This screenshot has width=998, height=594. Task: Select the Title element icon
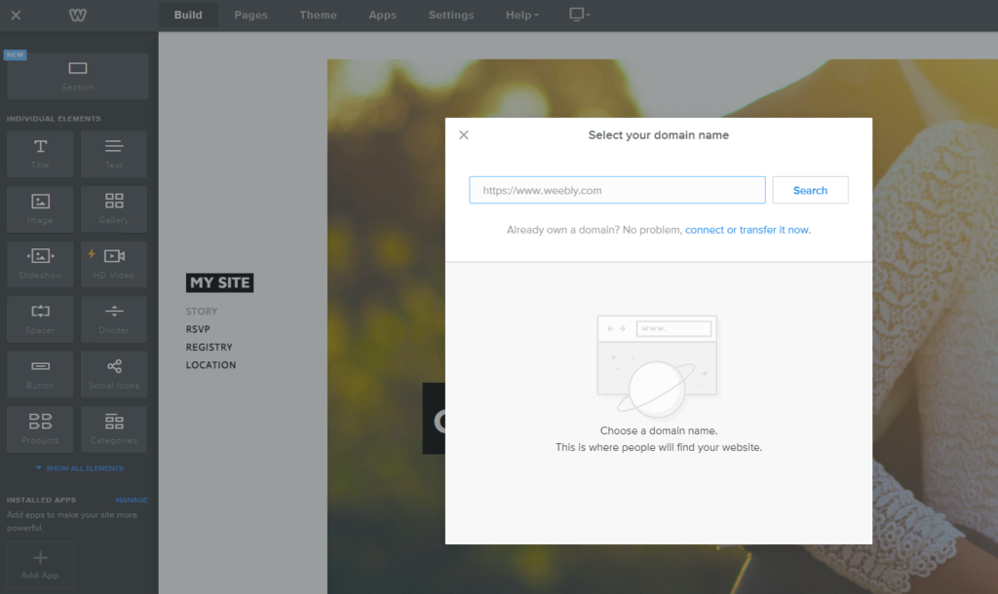point(39,154)
